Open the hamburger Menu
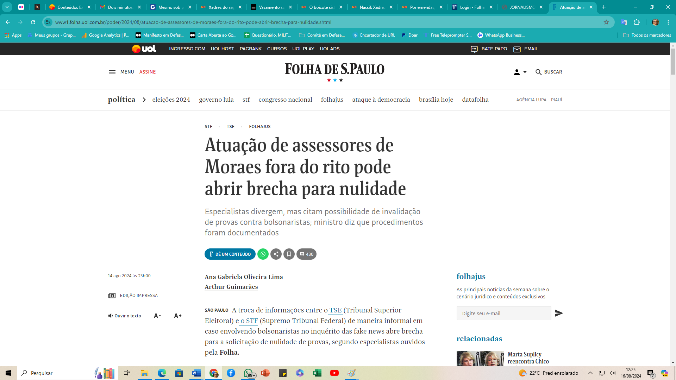Screen dimensions: 676x380 121,72
